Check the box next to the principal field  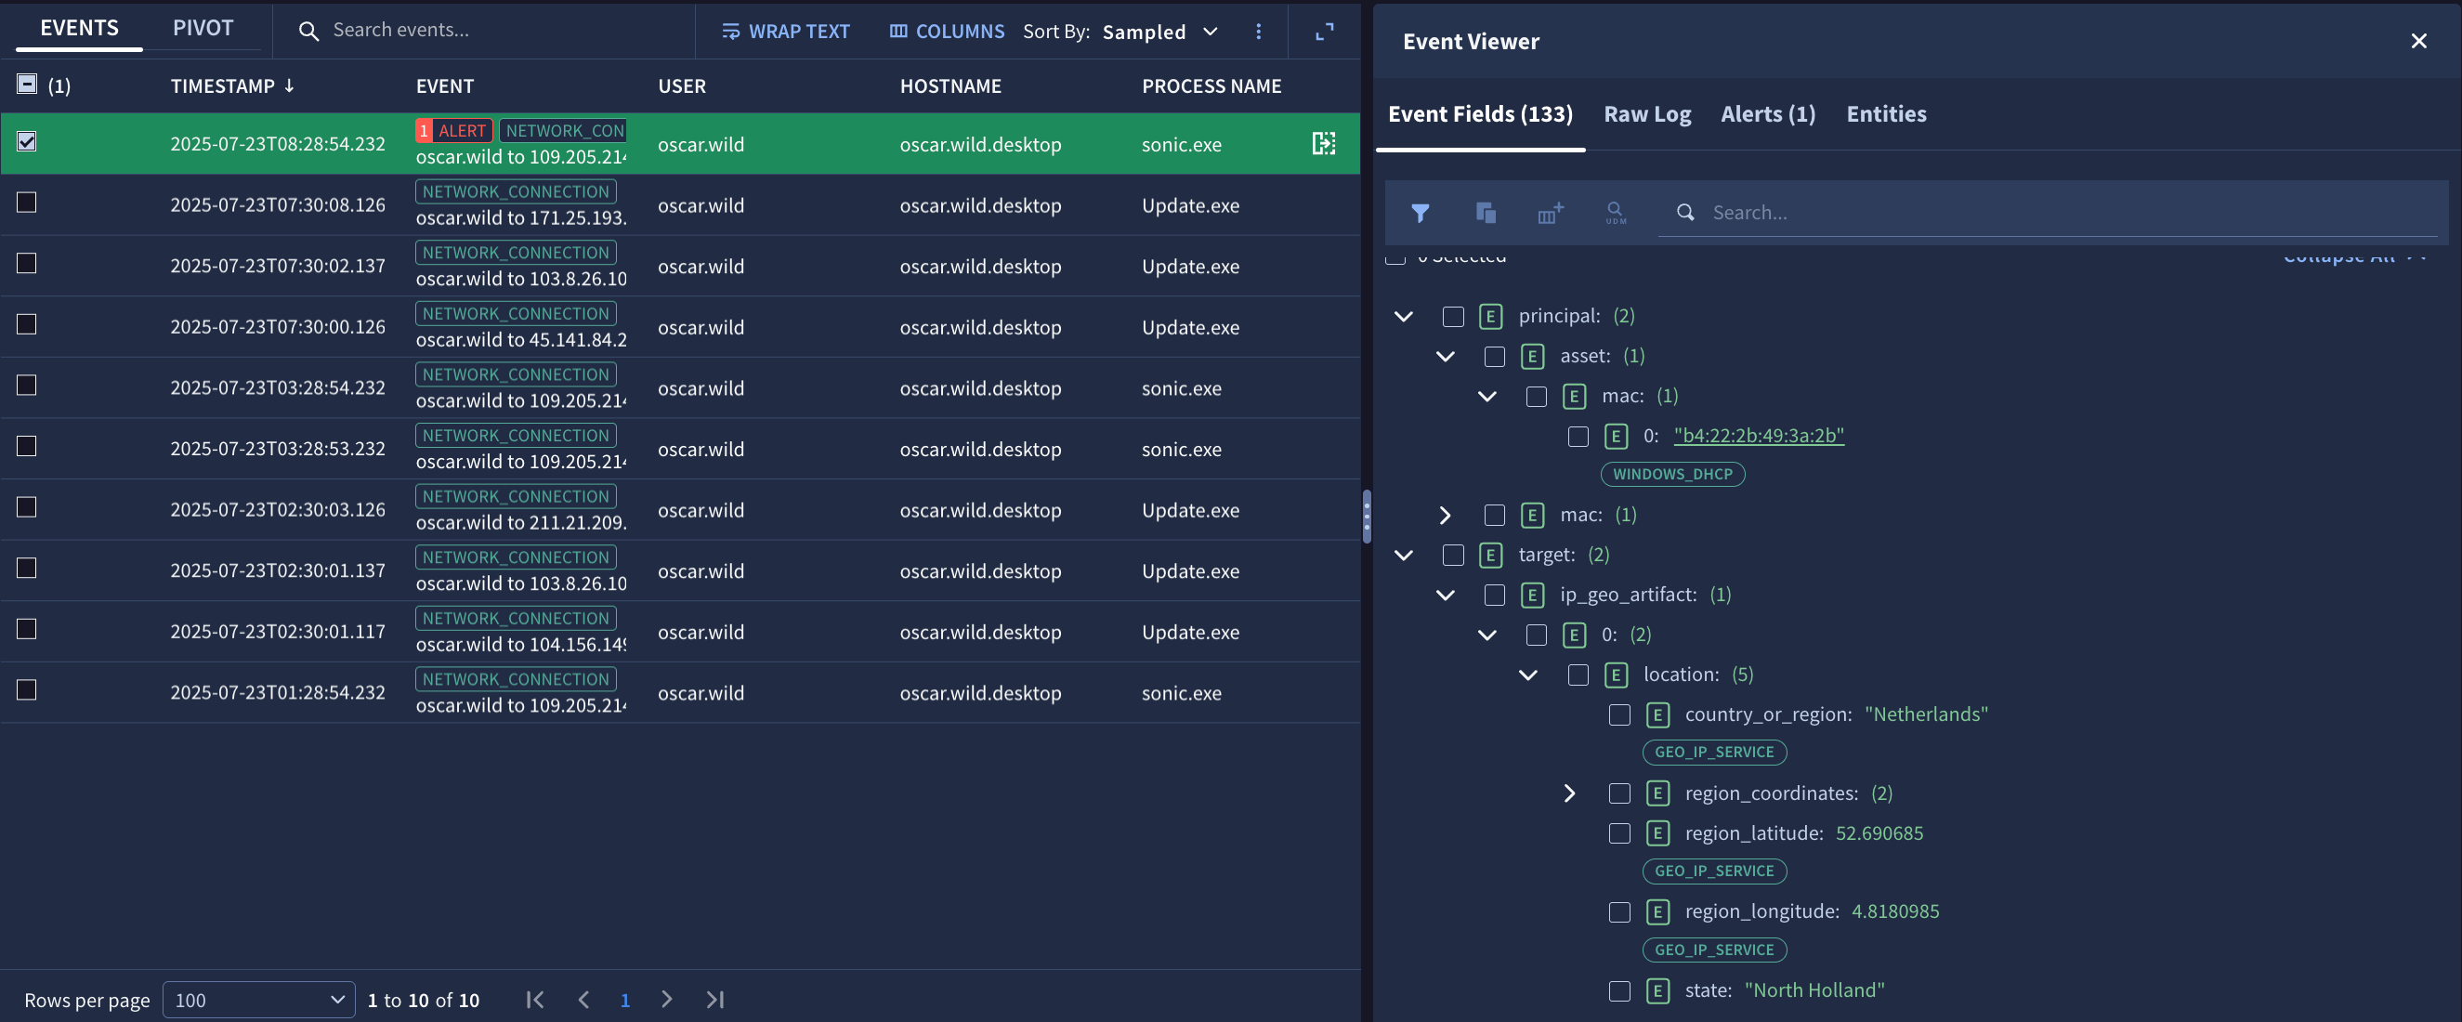tap(1453, 316)
